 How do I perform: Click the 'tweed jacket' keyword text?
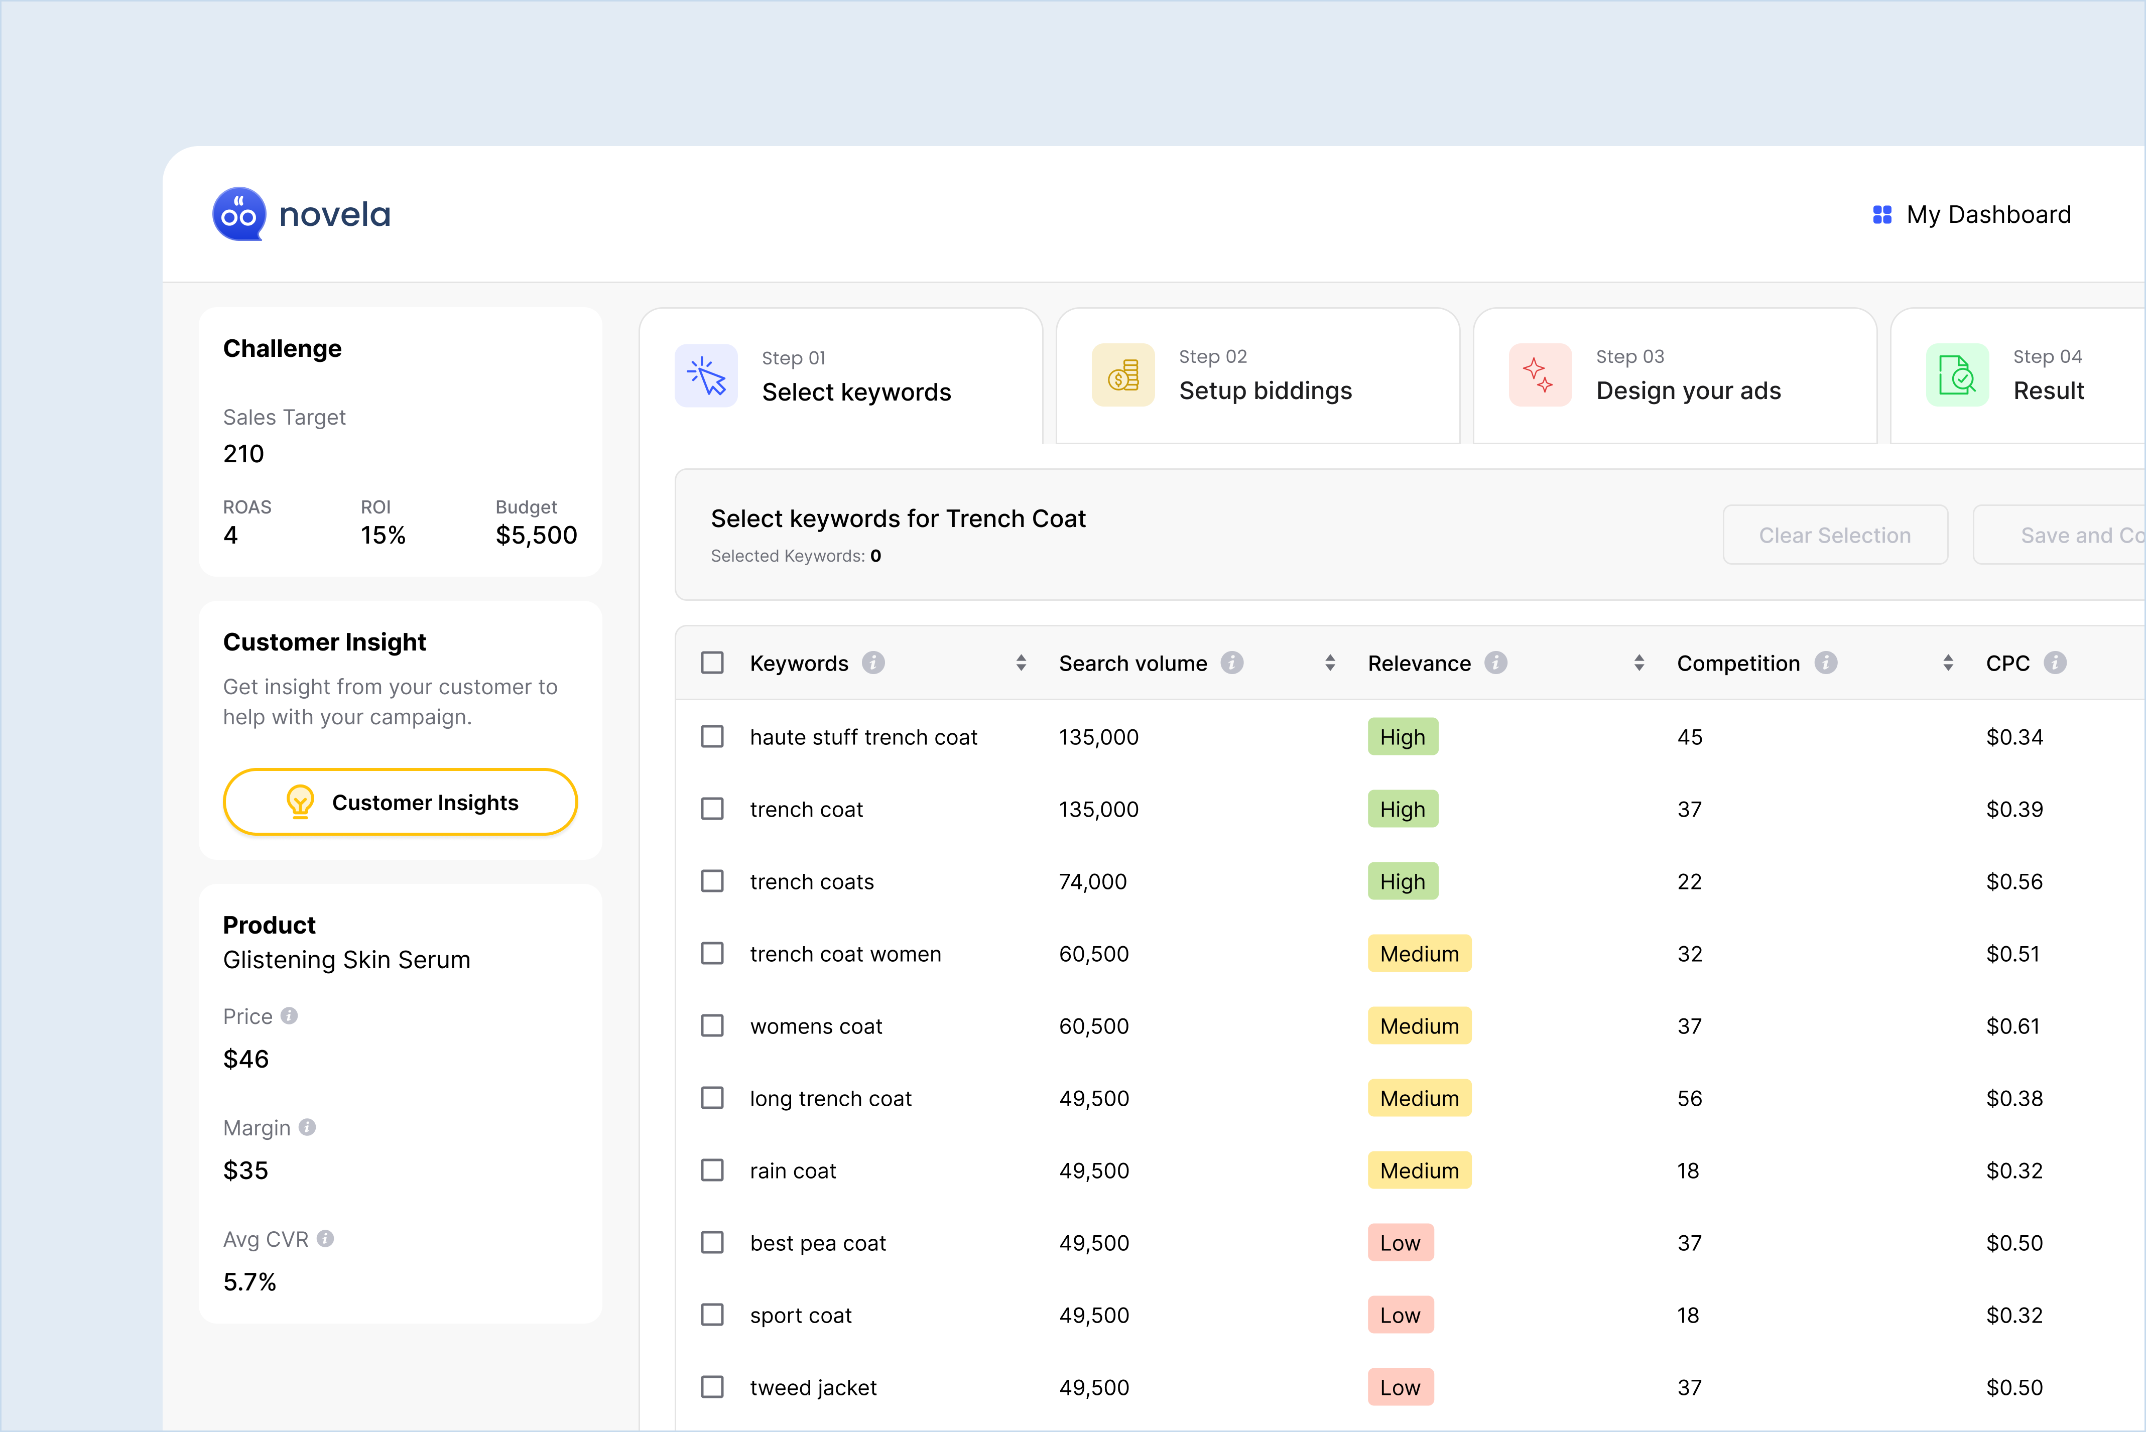[813, 1387]
